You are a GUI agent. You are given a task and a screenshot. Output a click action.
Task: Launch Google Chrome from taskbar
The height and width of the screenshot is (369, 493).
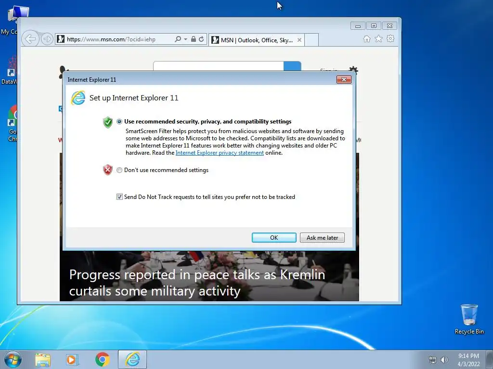point(102,359)
